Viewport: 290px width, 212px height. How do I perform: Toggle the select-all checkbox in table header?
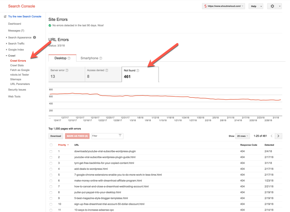(51, 145)
